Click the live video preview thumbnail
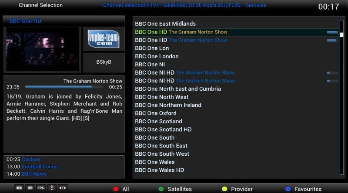Screen dimensions: 348x193 42,49
